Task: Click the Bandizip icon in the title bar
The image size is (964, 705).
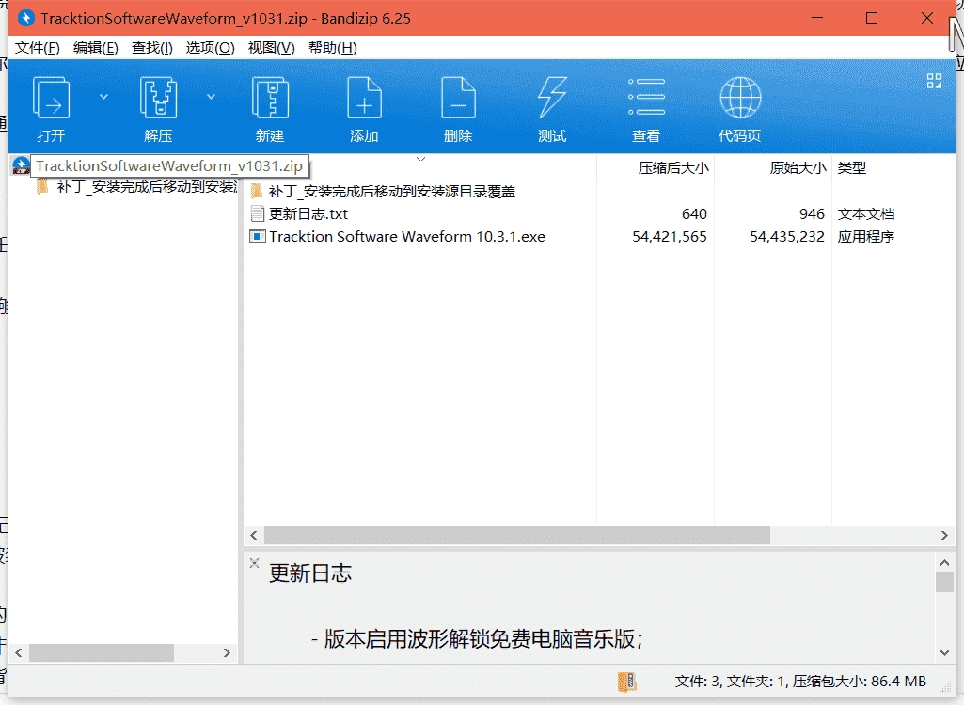Action: click(x=25, y=19)
